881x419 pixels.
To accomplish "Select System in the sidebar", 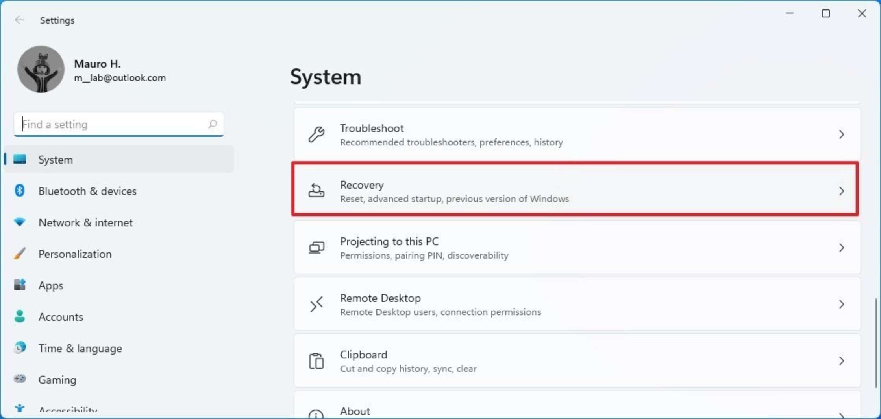I will 119,159.
